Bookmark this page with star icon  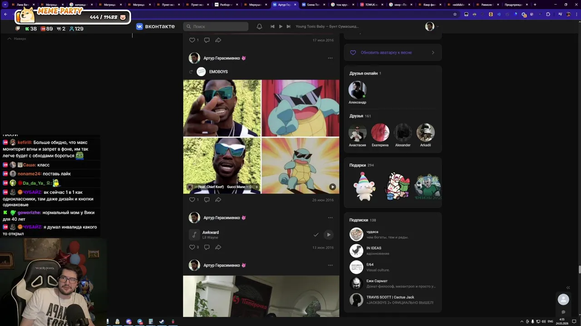(455, 14)
